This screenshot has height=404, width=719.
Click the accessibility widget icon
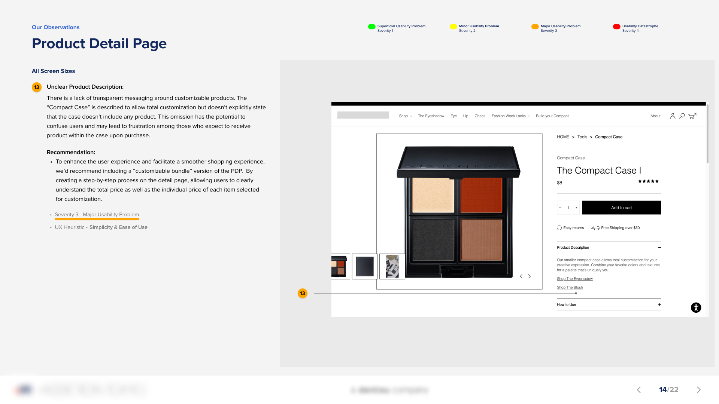(x=696, y=307)
